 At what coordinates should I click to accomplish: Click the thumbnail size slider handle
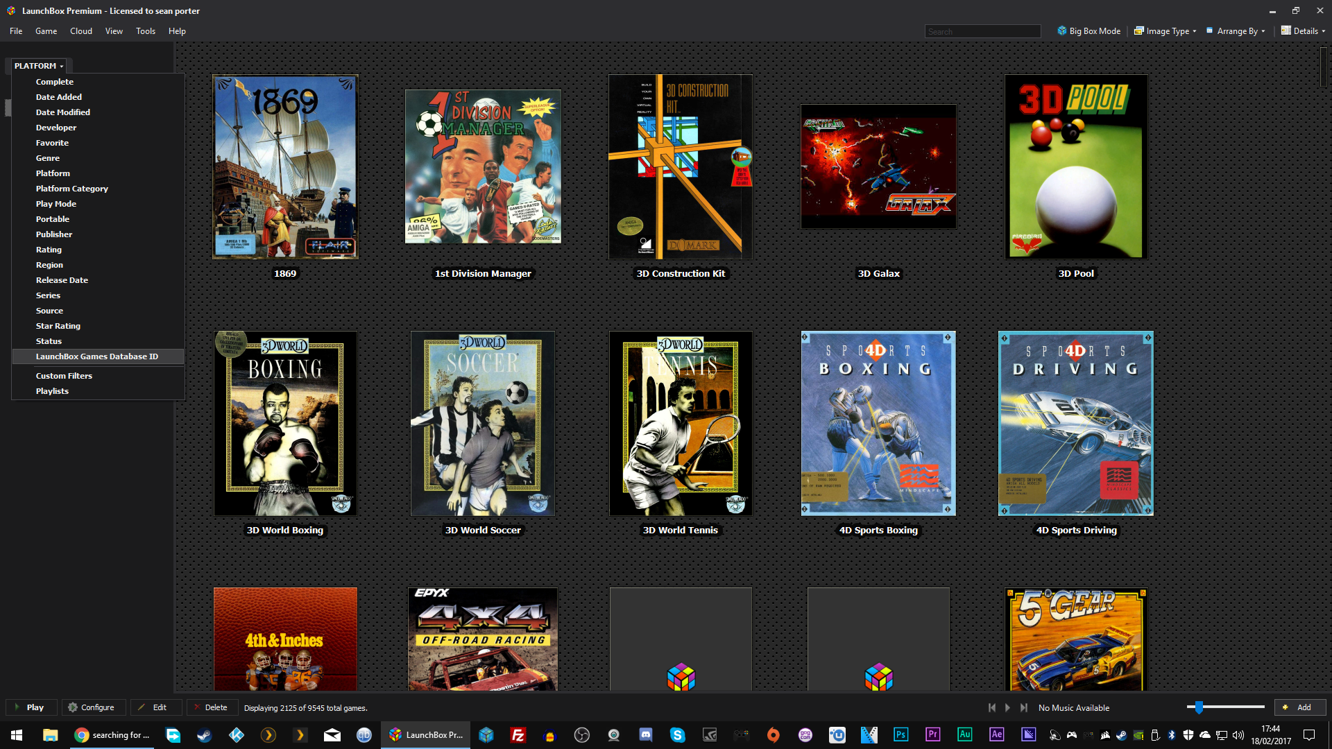coord(1198,707)
